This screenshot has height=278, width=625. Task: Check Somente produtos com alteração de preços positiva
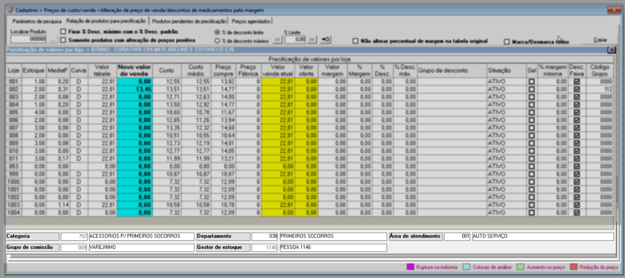[63, 40]
